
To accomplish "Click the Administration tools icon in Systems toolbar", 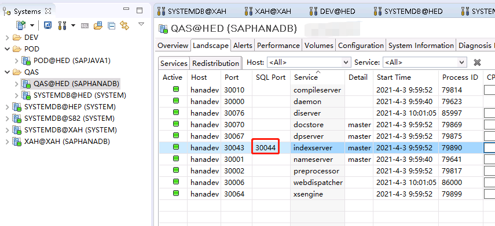I will pos(61,25).
